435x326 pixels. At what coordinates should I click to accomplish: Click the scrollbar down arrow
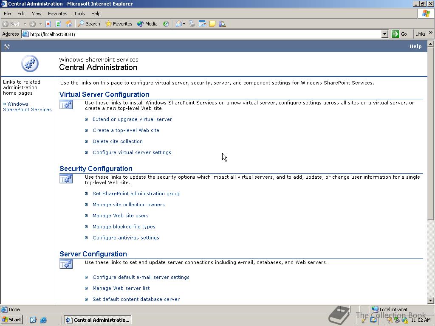[x=431, y=301]
